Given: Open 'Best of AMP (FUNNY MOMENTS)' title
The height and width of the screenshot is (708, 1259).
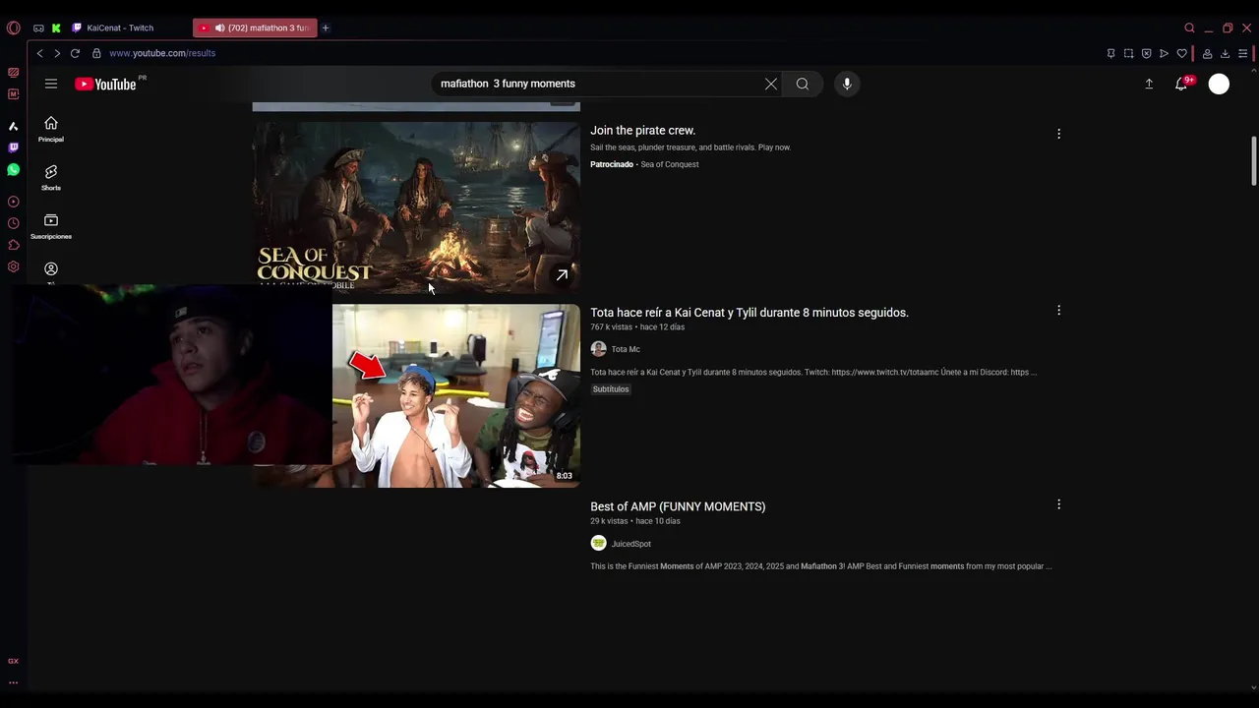Looking at the screenshot, I should tap(678, 506).
